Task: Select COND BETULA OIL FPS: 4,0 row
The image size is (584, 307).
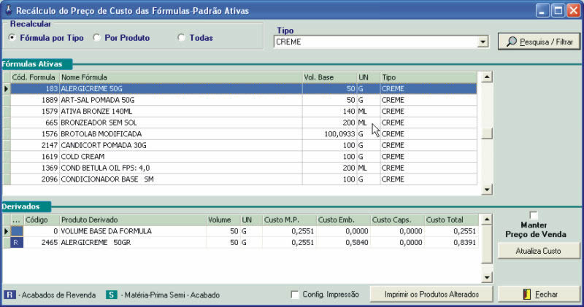Action: 244,168
